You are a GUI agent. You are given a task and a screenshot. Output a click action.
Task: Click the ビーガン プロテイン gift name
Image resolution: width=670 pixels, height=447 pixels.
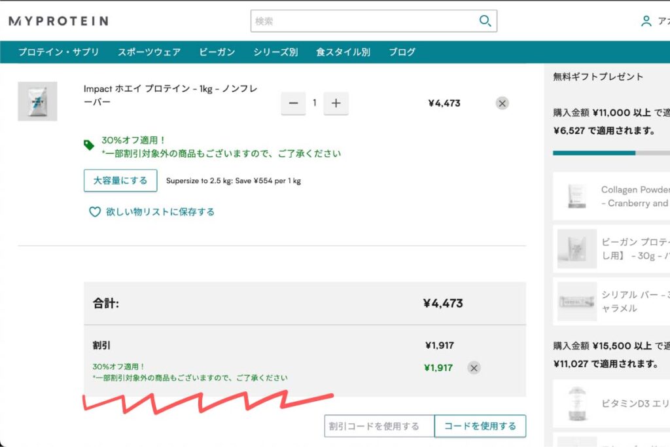point(635,249)
